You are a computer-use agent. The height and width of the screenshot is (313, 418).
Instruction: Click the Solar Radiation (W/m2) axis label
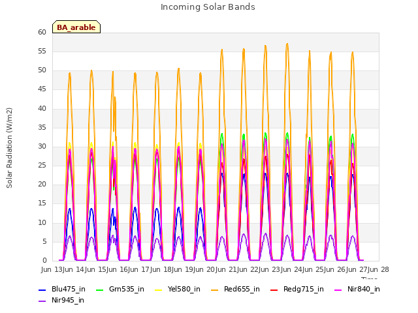click(x=9, y=148)
